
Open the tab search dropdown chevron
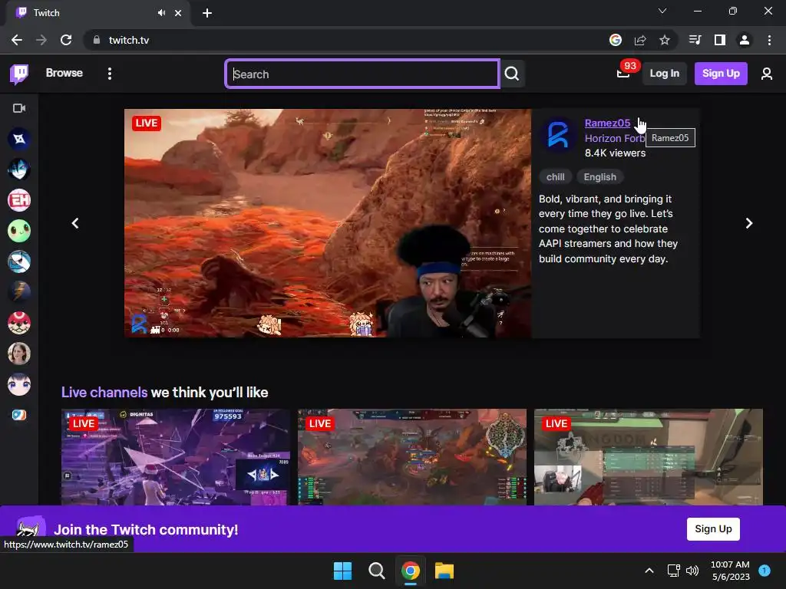(662, 11)
